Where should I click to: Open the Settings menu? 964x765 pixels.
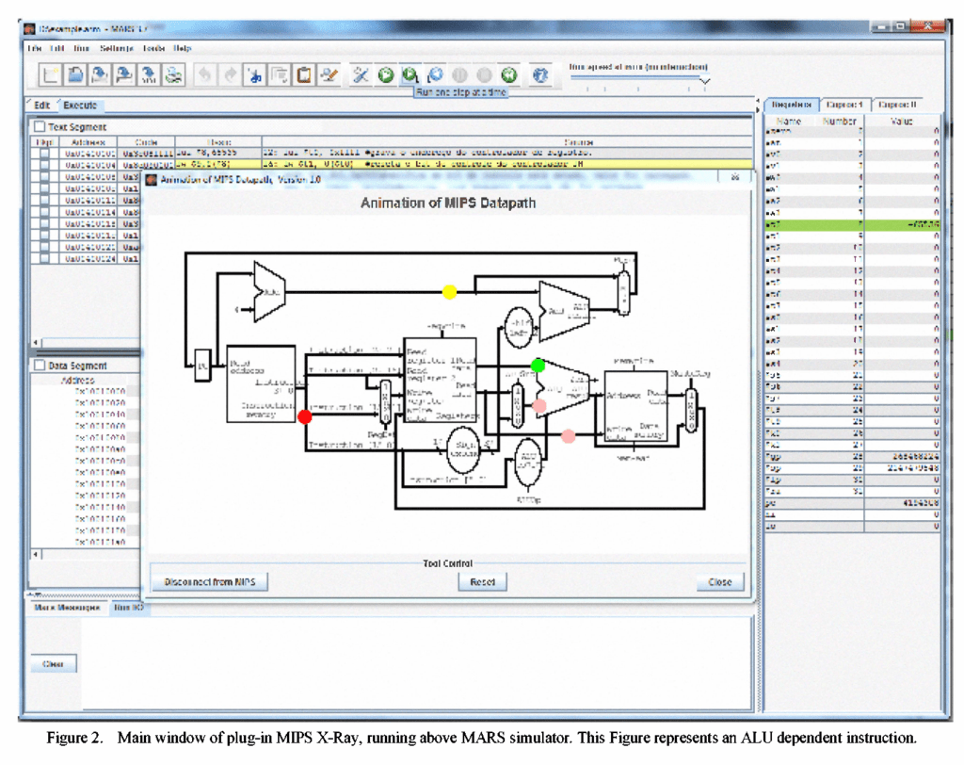tap(116, 48)
